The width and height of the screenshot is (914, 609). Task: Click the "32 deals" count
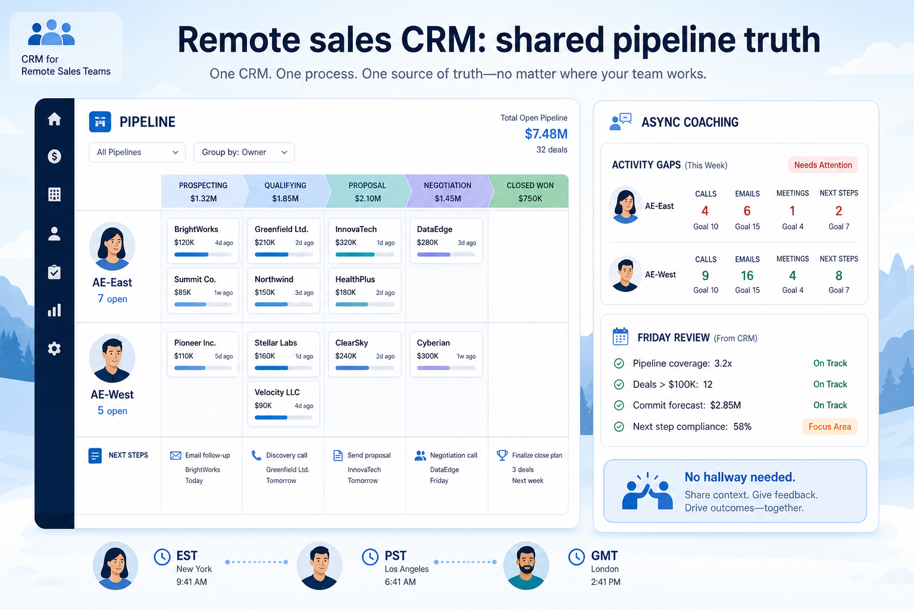[x=552, y=150]
